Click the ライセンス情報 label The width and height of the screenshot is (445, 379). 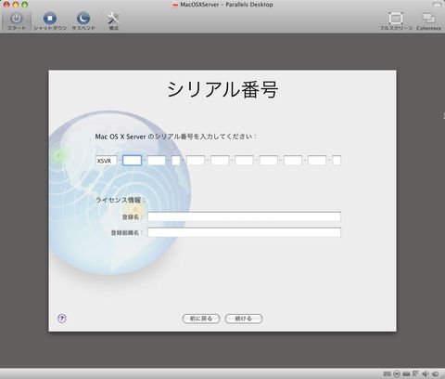click(120, 200)
